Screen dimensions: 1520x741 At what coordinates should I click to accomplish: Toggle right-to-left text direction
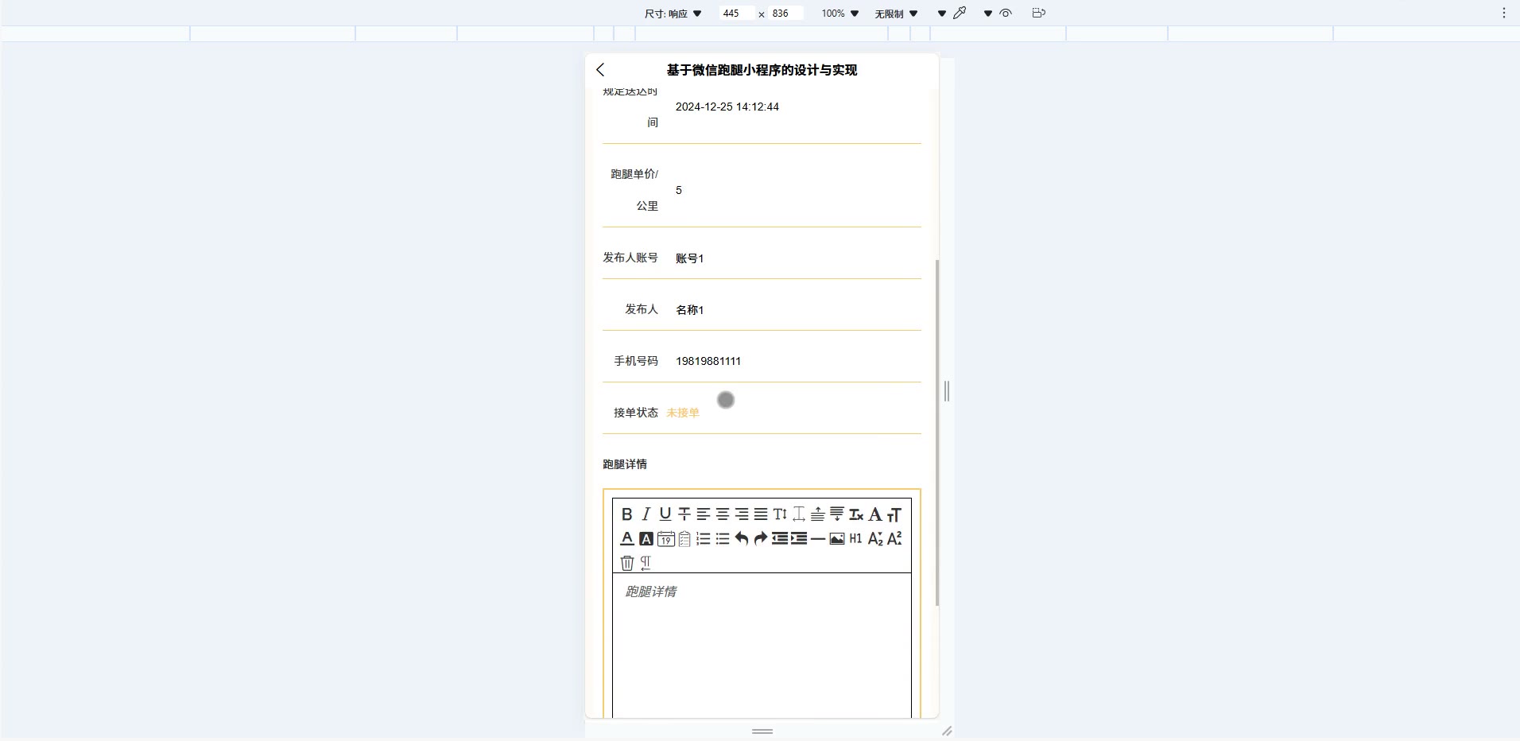(x=646, y=563)
